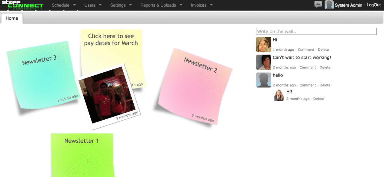The image size is (384, 177).
Task: Expand the Users menu
Action: tap(93, 5)
